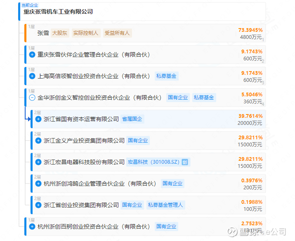
Task: Open 重庆张雪伙伴企业管理合伙企业 company link
Action: 94,55
